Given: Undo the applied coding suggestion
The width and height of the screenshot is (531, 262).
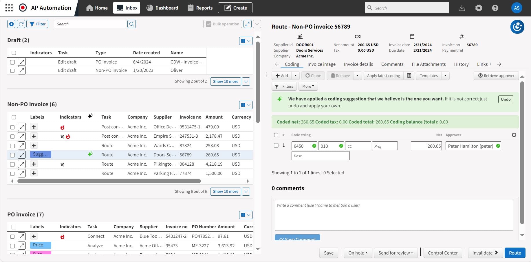Looking at the screenshot, I should coord(506,99).
